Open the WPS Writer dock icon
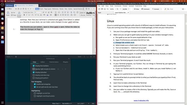This screenshot has height=105, width=187. coord(2,42)
